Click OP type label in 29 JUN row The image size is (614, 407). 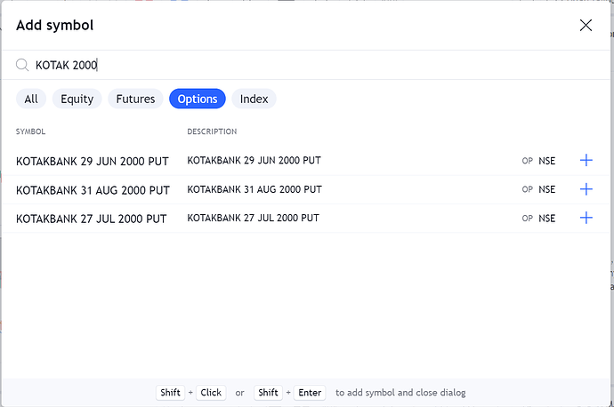pyautogui.click(x=527, y=161)
